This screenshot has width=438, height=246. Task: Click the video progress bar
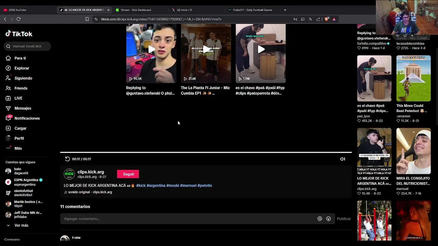(x=206, y=152)
